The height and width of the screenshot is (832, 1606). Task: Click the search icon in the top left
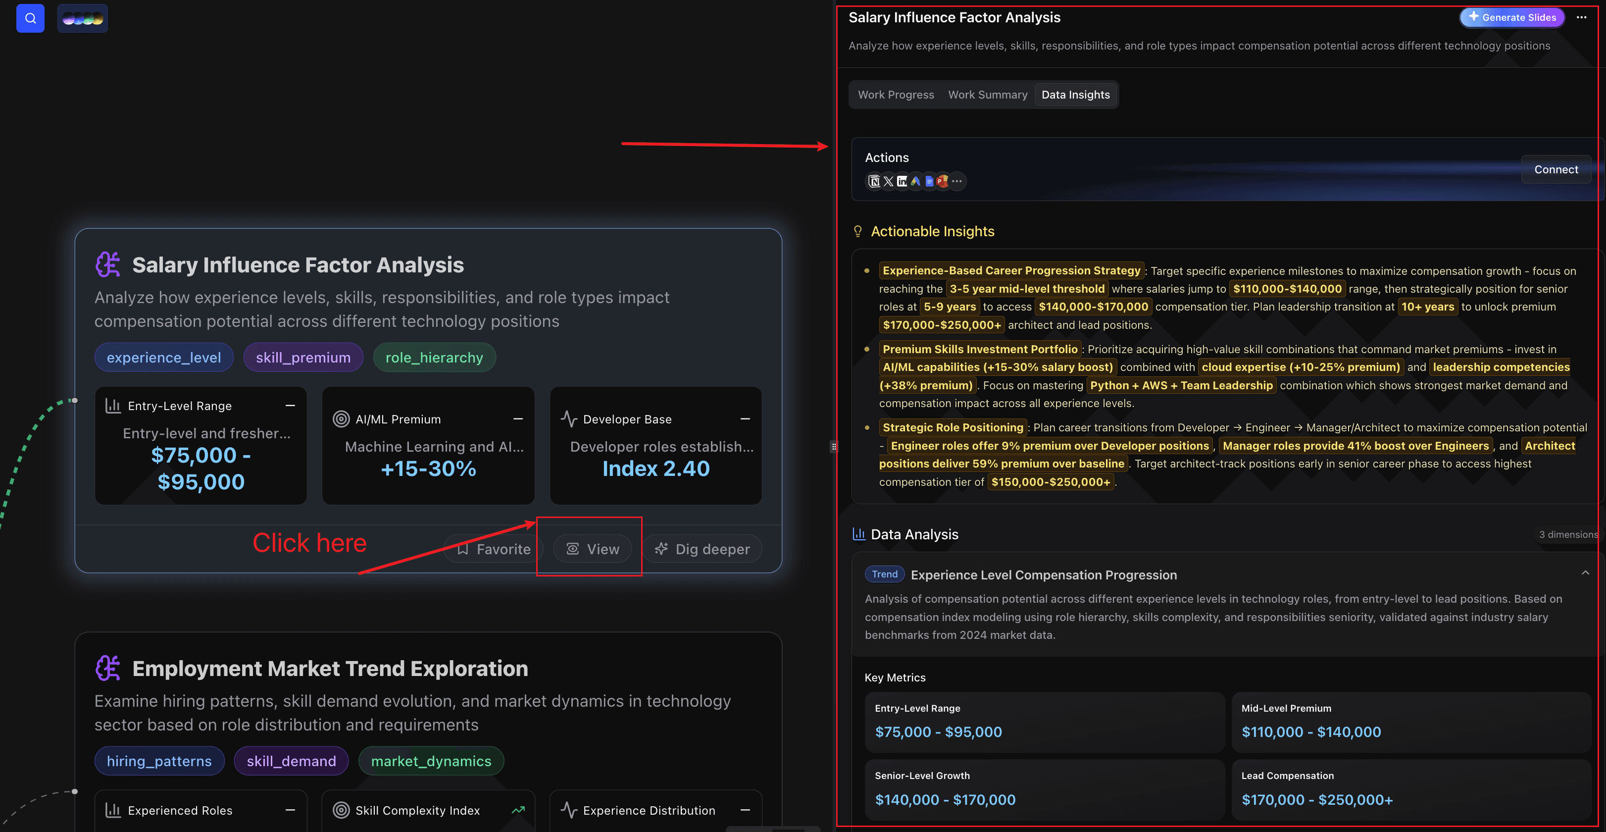coord(30,18)
